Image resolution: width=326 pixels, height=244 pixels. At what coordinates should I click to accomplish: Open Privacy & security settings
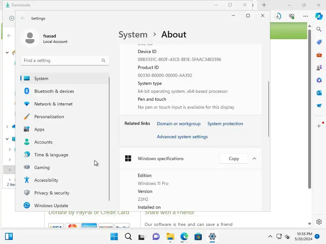point(65,193)
